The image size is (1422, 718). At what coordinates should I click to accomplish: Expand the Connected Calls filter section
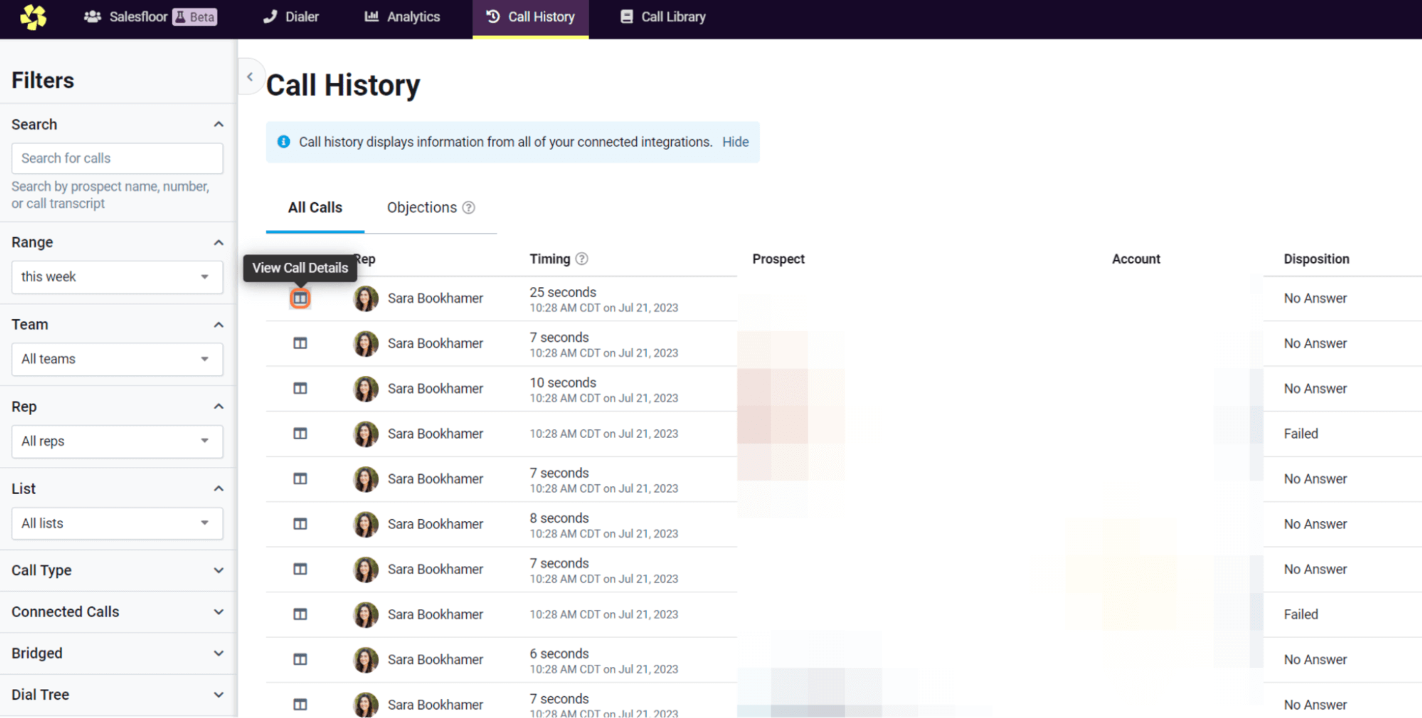(117, 611)
